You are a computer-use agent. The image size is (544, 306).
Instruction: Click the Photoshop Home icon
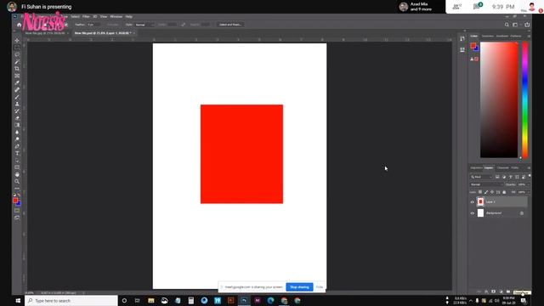[19, 25]
